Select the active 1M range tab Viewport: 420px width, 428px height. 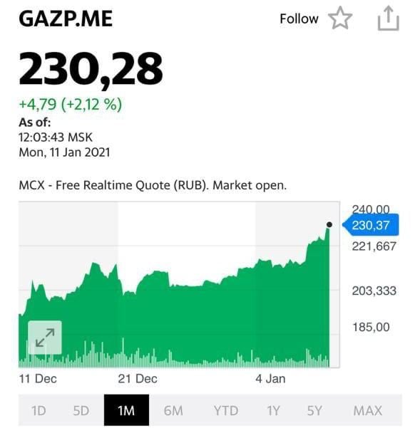click(x=126, y=410)
